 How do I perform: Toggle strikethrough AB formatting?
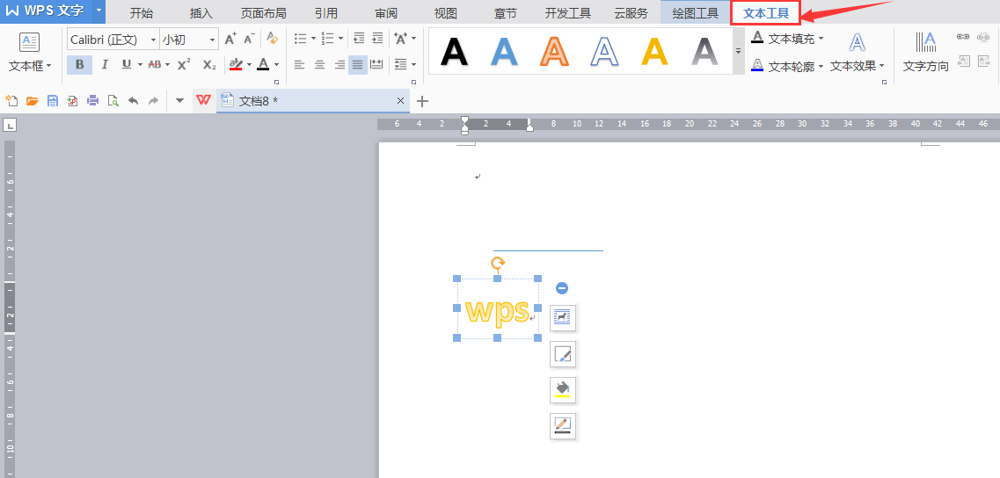(154, 64)
